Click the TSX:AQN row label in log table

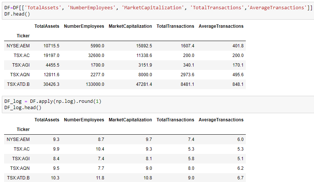coord(20,168)
